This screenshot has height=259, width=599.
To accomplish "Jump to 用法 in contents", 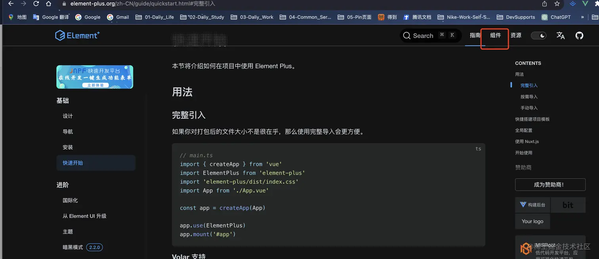I will pyautogui.click(x=519, y=74).
